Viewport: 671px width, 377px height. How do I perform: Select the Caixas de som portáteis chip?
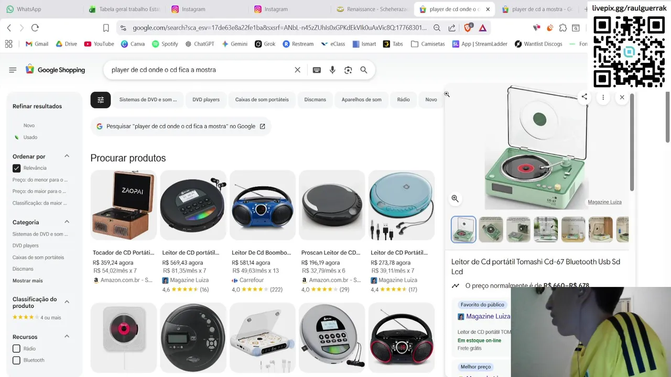[262, 99]
